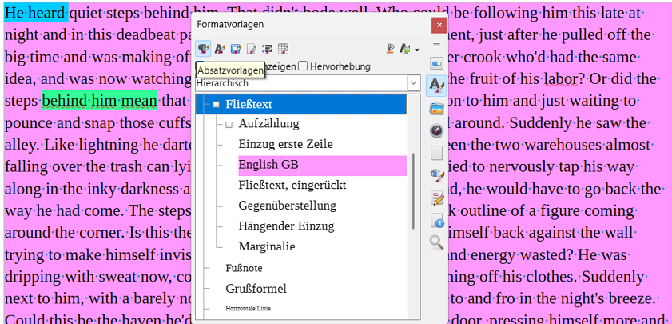
Task: Click the word 'Suddenly' before 'he saw'
Action: point(539,123)
